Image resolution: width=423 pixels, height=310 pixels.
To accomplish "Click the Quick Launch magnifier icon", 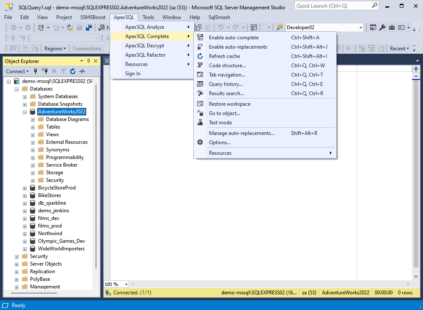I will tap(374, 5).
